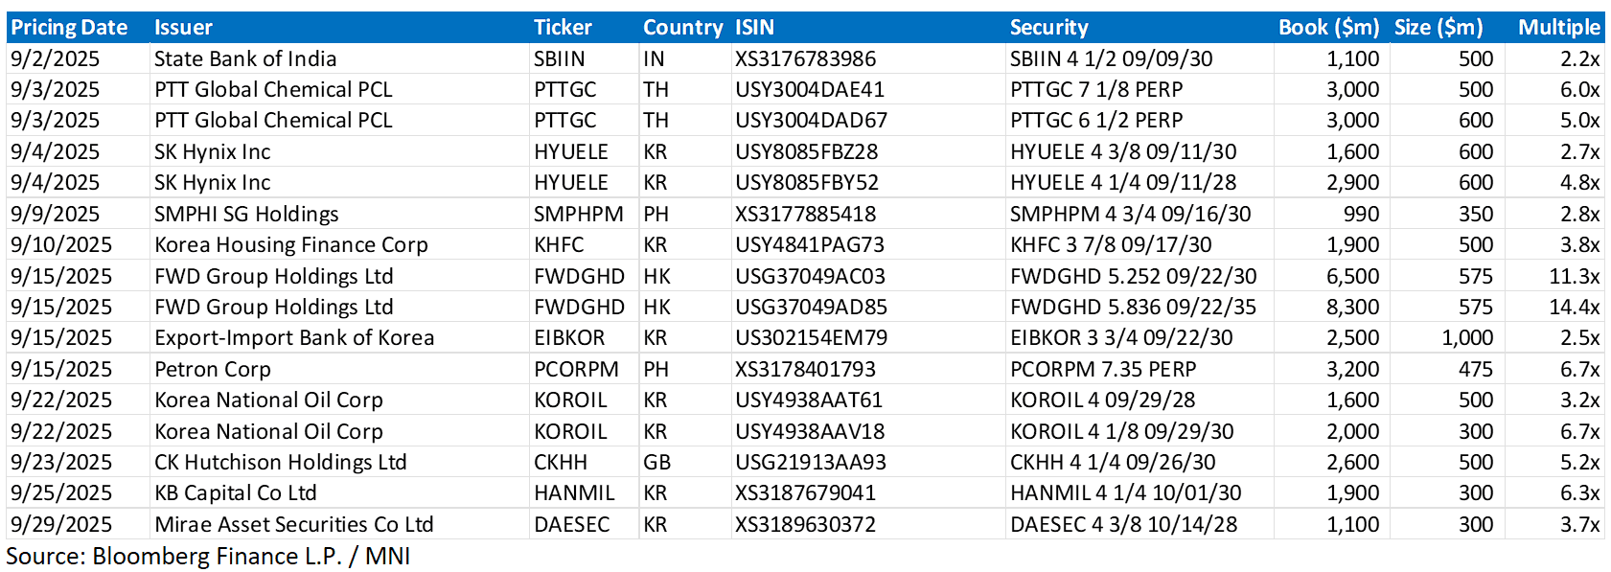This screenshot has width=1611, height=572.
Task: Click ISIN cell USY3004DAE41
Action: click(809, 90)
